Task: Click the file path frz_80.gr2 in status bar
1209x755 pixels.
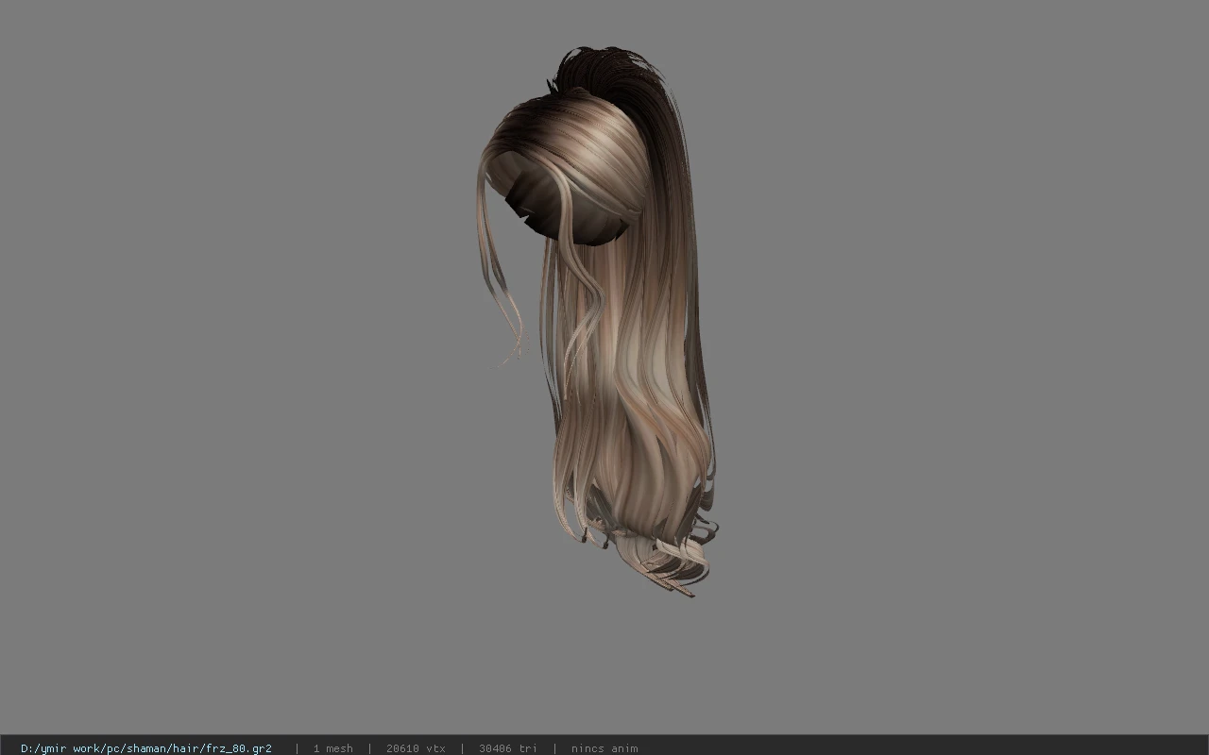Action: pos(146,748)
